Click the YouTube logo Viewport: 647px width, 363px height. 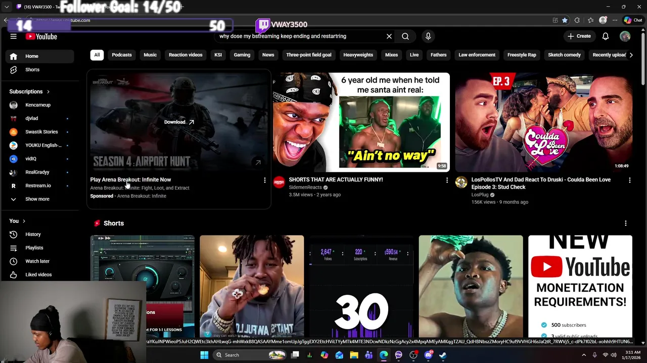(41, 36)
